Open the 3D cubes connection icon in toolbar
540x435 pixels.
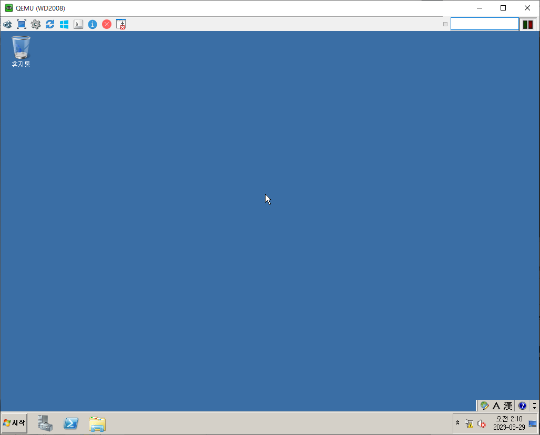click(7, 25)
